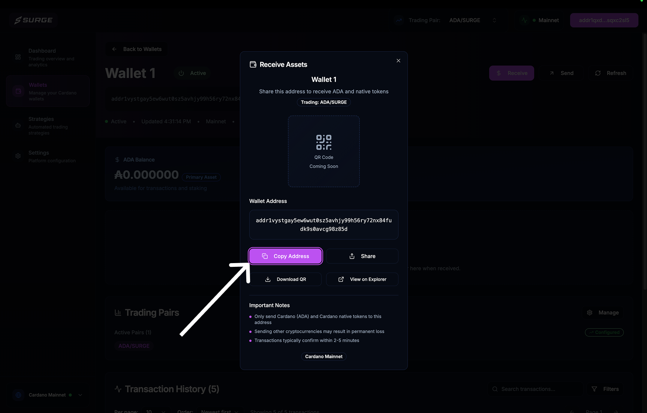Open the connected wallet address button
The height and width of the screenshot is (413, 647).
(604, 20)
